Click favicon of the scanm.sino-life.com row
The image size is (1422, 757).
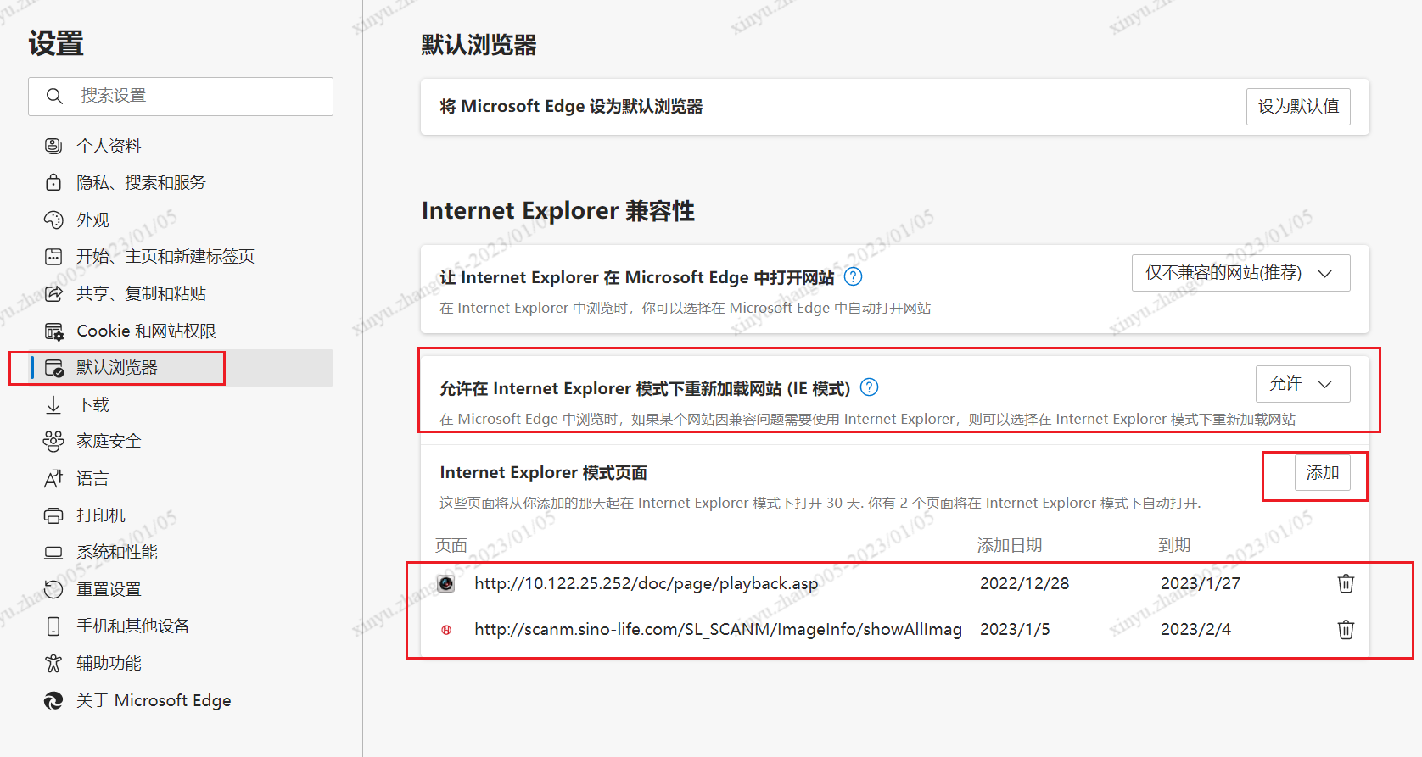point(446,630)
